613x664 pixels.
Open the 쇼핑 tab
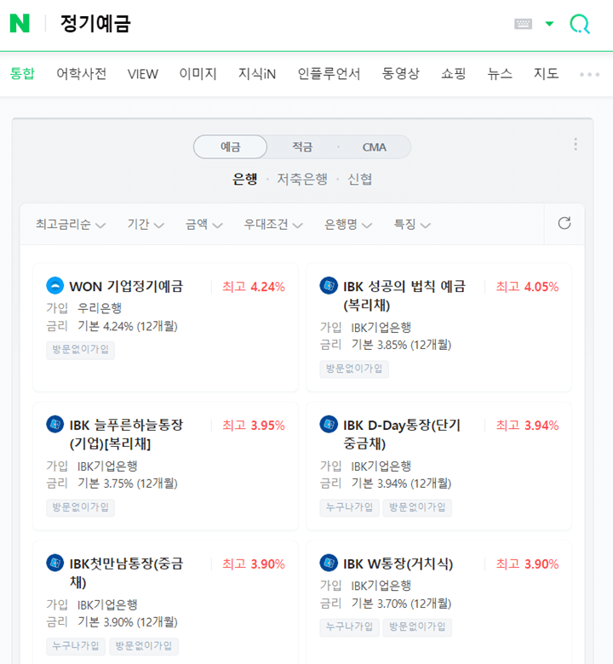coord(453,74)
